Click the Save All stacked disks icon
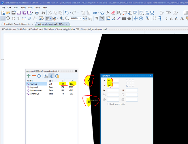Viewport: 188px width, 144px height. (x=24, y=13)
